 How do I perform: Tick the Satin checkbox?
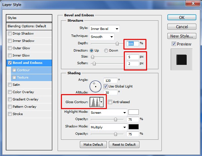point(10,85)
